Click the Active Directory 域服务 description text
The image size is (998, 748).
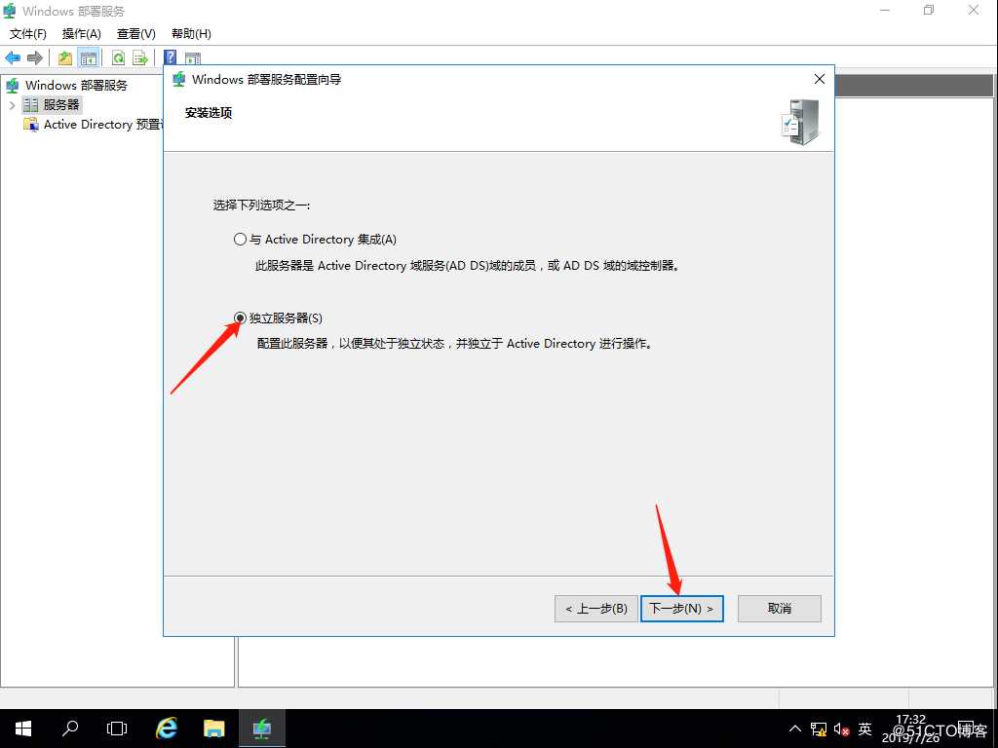click(x=468, y=266)
